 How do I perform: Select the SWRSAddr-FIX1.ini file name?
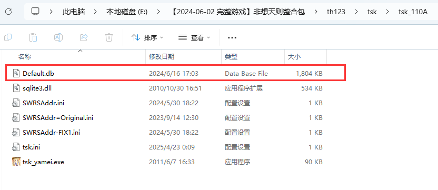tap(52, 133)
